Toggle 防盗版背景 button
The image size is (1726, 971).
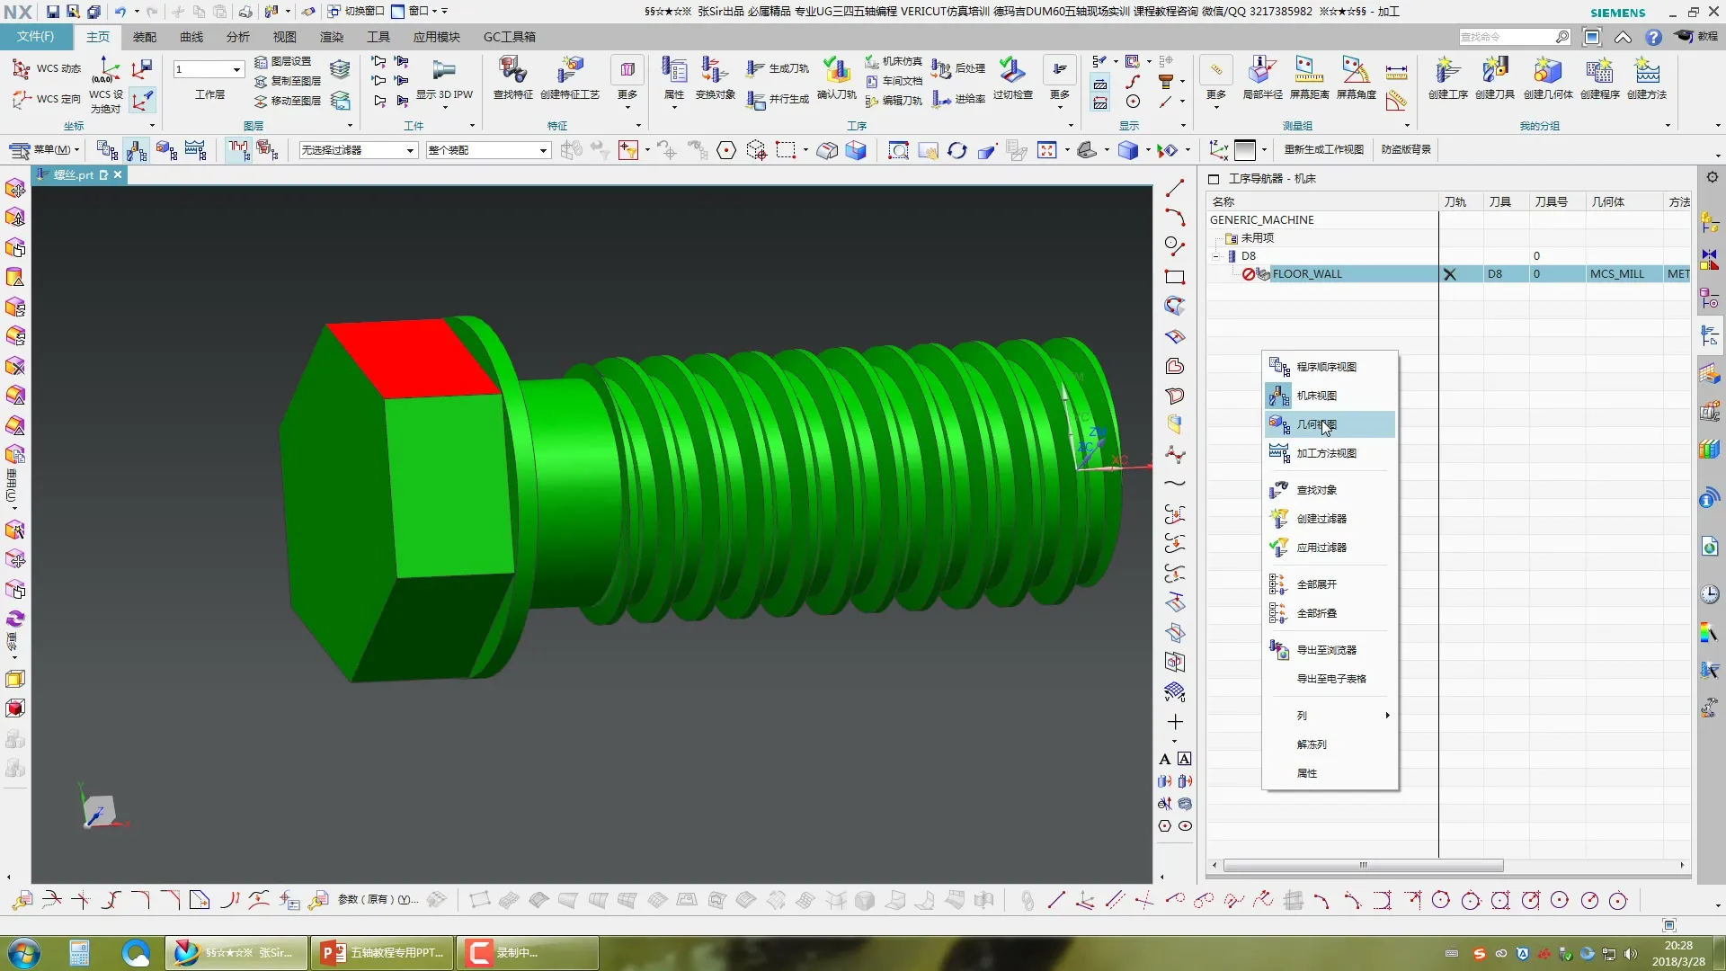click(x=1406, y=149)
